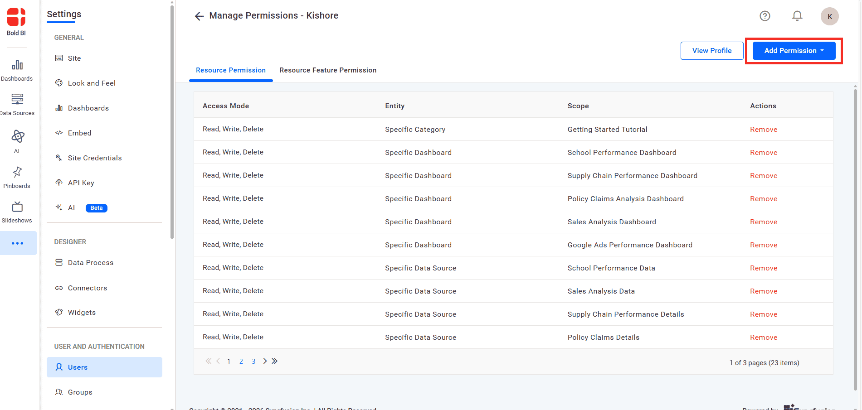
Task: Open Slideshows from the sidebar
Action: (17, 208)
